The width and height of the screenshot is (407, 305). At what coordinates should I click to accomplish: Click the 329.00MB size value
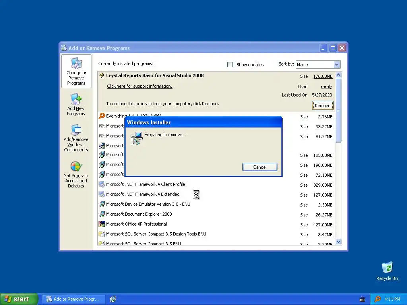tap(323, 185)
